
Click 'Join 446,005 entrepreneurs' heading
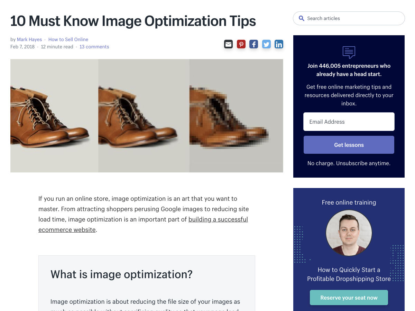click(x=349, y=70)
